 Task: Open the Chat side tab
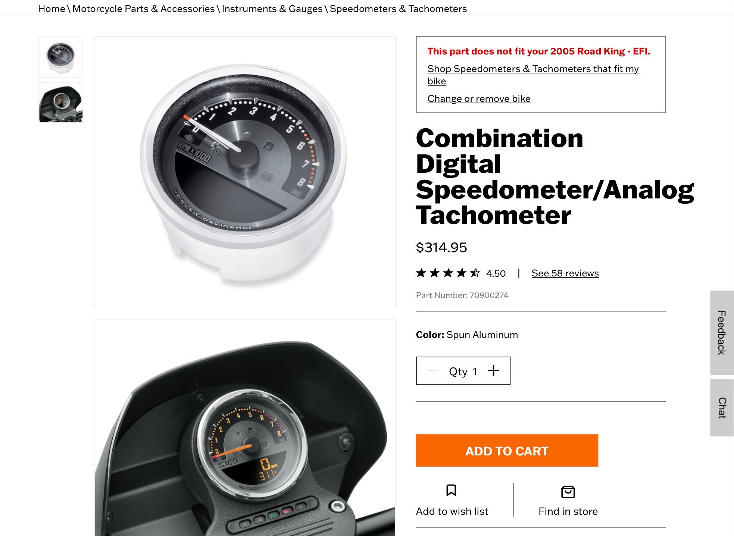(722, 407)
